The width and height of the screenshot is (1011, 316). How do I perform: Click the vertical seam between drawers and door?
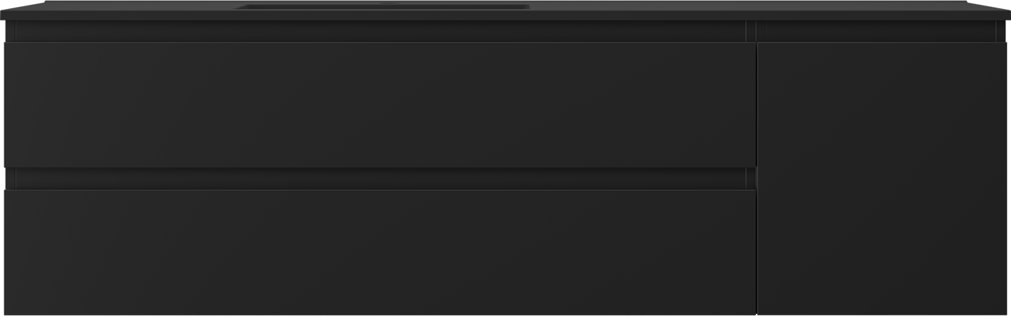[757, 179]
